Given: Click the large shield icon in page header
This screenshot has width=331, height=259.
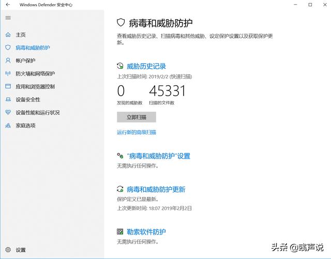Looking at the screenshot, I should tap(121, 22).
